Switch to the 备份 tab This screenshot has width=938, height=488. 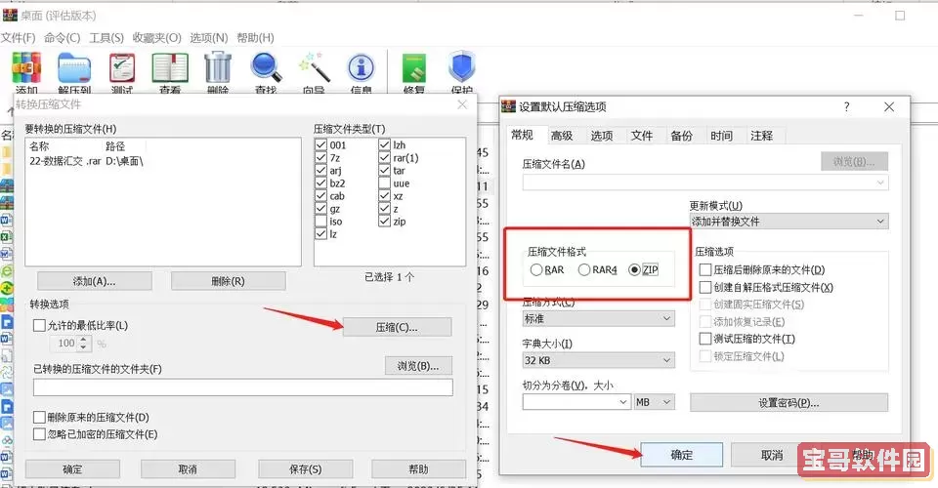tap(681, 136)
